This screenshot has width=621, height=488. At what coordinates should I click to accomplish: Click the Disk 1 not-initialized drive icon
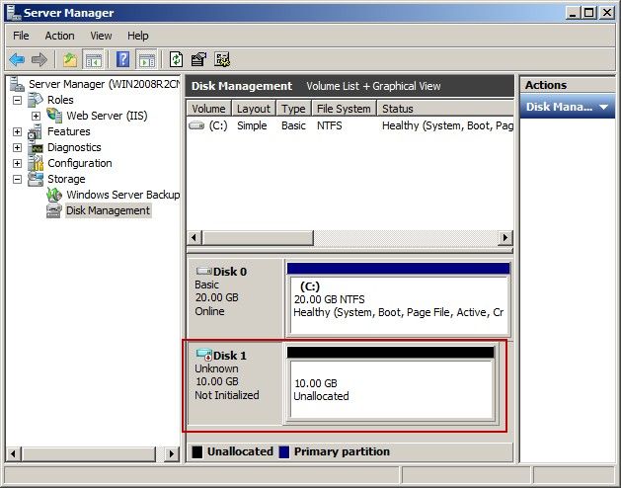tap(203, 355)
